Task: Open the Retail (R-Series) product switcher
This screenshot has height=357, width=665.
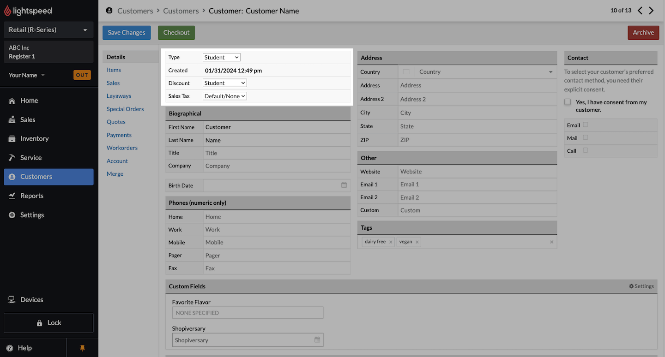Action: 48,30
